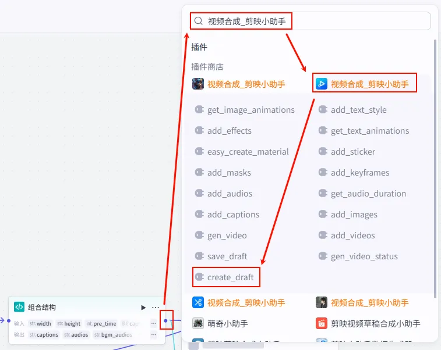Open 剪映视频草稿合成小助手 plugin
This screenshot has height=350, width=441.
(x=368, y=324)
